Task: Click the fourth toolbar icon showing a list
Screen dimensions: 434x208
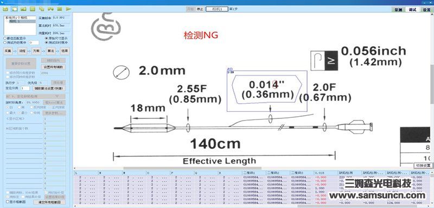Action: (33, 9)
